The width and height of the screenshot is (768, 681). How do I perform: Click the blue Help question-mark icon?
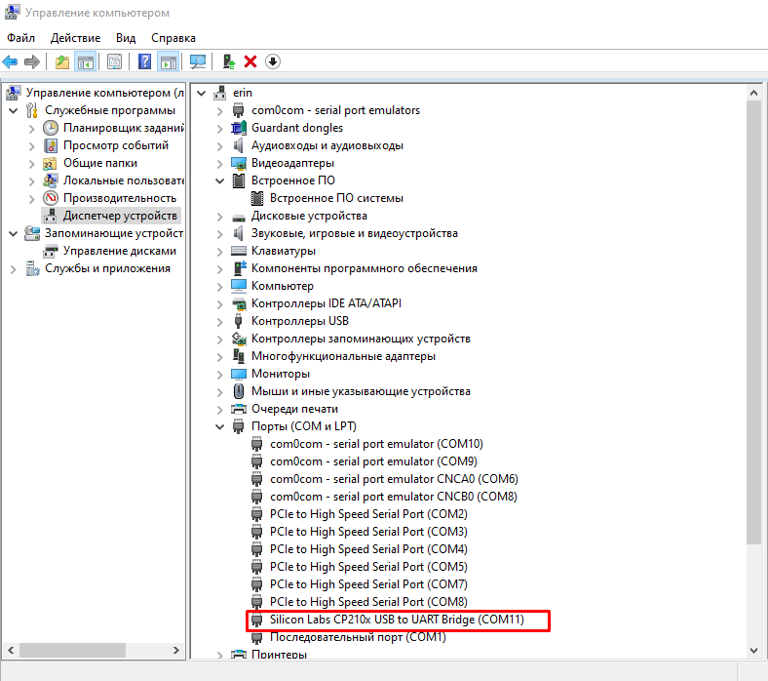[145, 61]
